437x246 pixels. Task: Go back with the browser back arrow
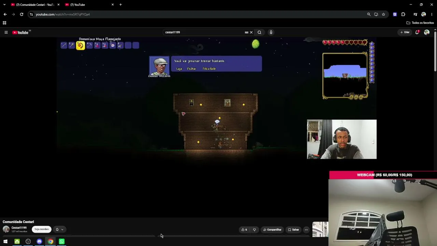tap(5, 14)
